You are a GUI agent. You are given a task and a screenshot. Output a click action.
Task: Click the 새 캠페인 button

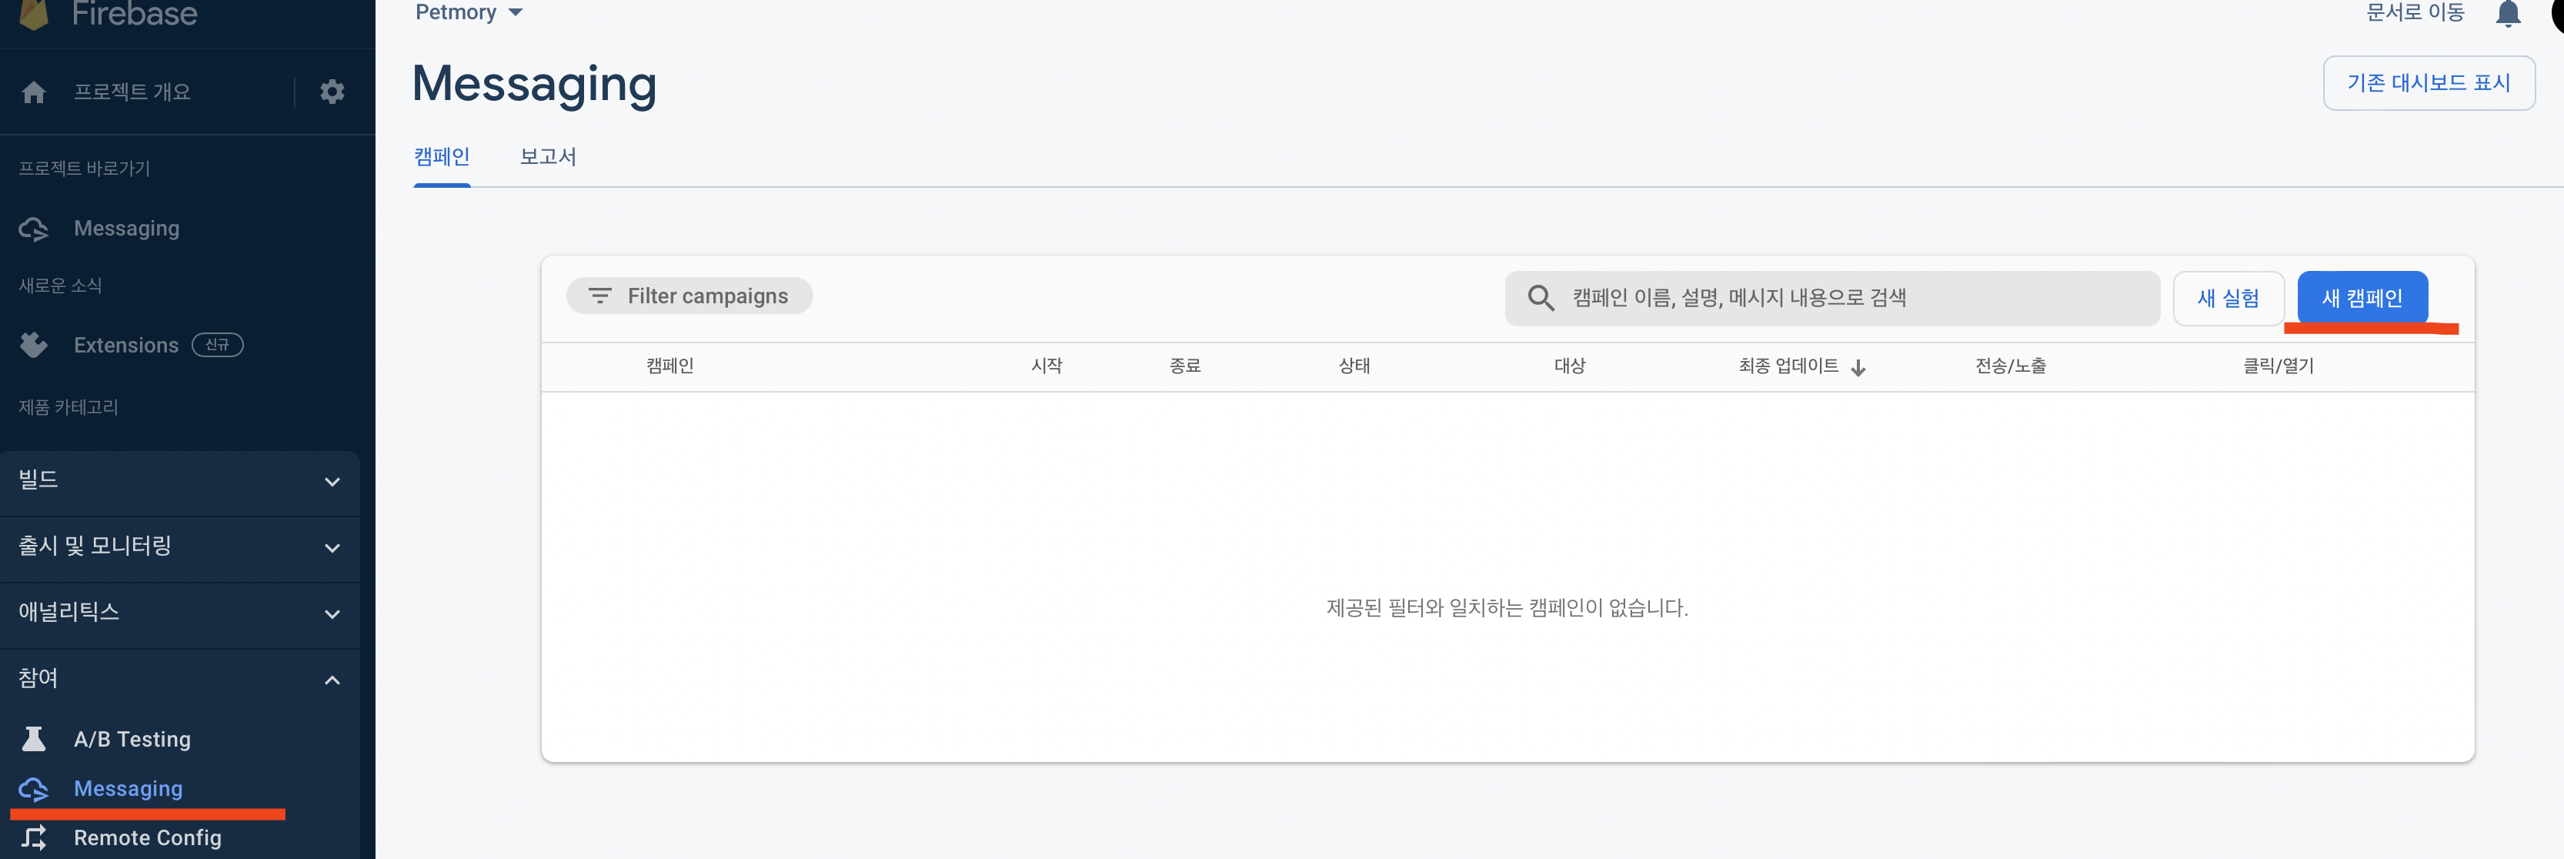tap(2361, 298)
